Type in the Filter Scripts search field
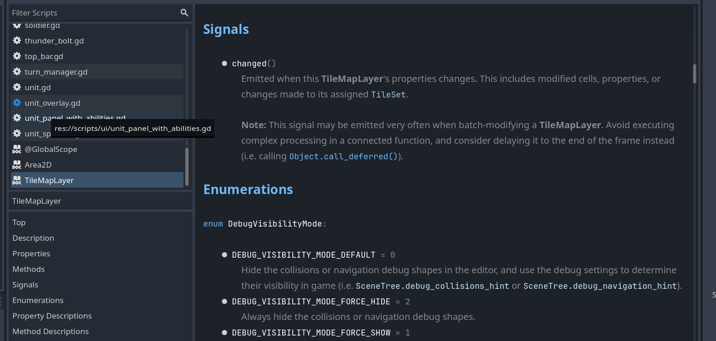This screenshot has width=716, height=341. (x=92, y=13)
